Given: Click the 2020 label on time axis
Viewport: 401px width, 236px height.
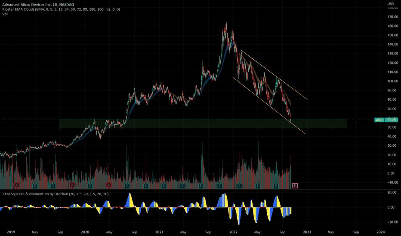Looking at the screenshot, I should click(x=85, y=232).
